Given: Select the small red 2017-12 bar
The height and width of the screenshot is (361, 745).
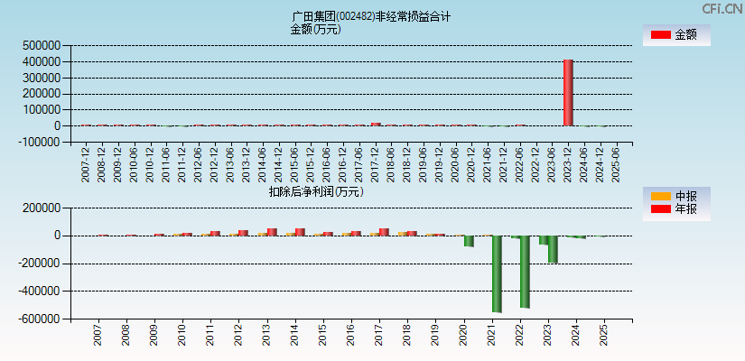Looking at the screenshot, I should [376, 125].
